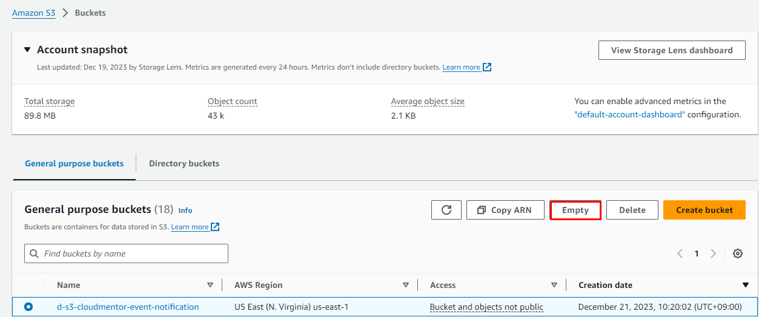Sort by AWS Region column arrow

coord(406,285)
